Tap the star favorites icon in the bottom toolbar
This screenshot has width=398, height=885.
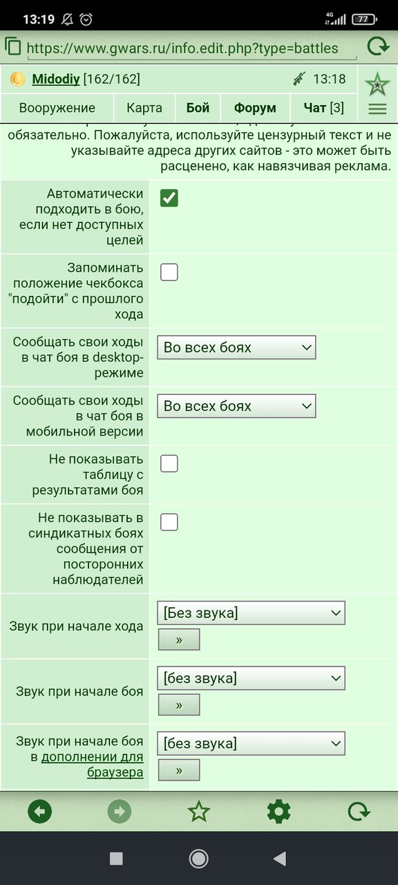199,811
